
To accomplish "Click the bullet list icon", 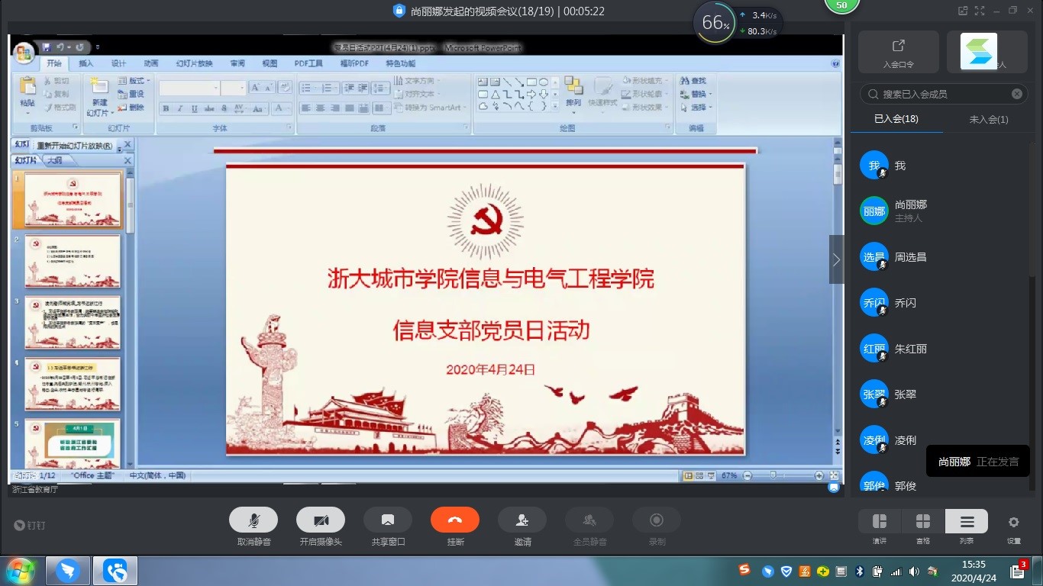I will 308,88.
